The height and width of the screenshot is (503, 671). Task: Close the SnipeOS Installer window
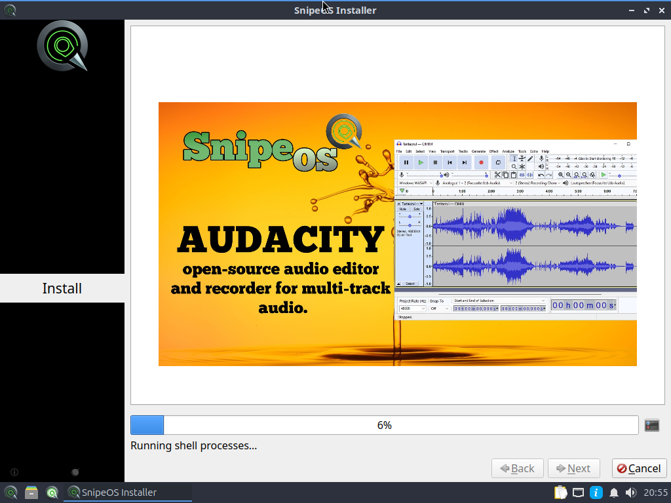click(x=662, y=10)
